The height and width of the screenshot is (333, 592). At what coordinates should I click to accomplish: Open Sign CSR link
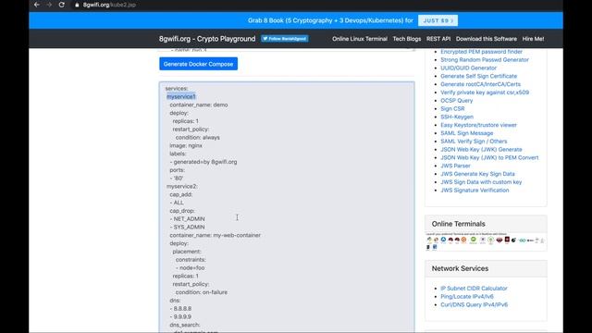pos(452,109)
